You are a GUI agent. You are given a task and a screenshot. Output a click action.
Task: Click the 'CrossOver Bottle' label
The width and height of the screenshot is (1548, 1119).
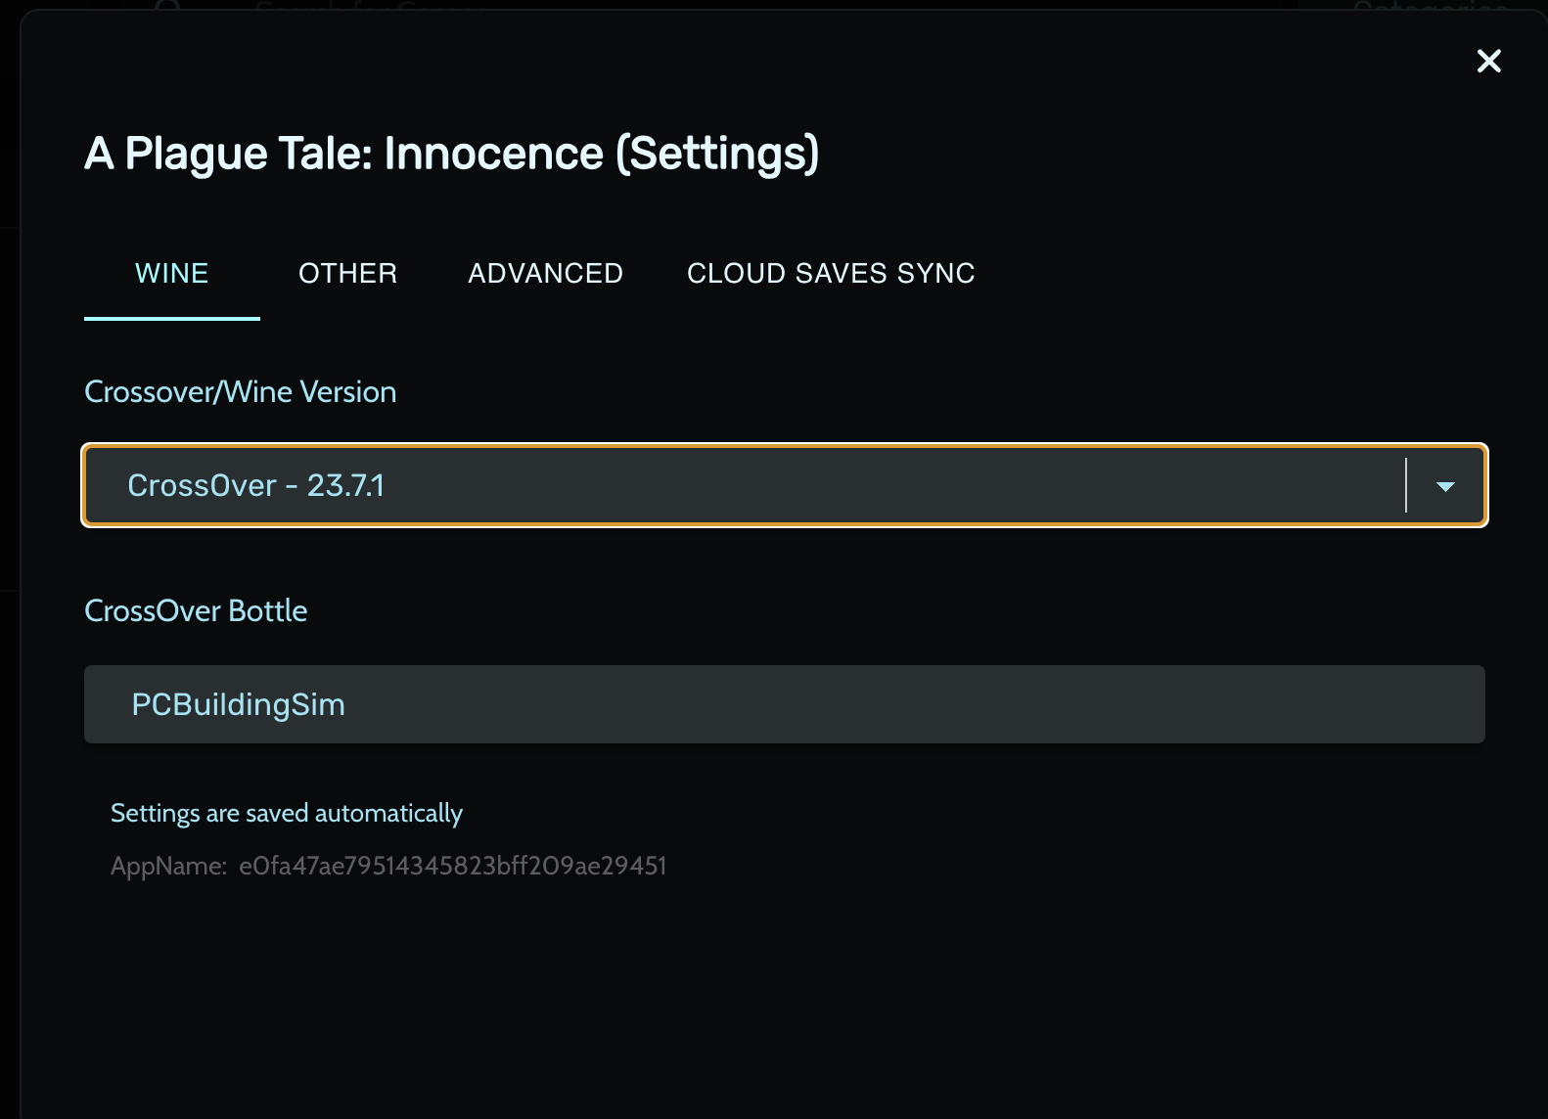pos(196,610)
